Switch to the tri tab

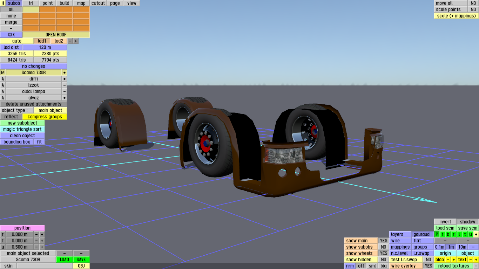click(31, 3)
